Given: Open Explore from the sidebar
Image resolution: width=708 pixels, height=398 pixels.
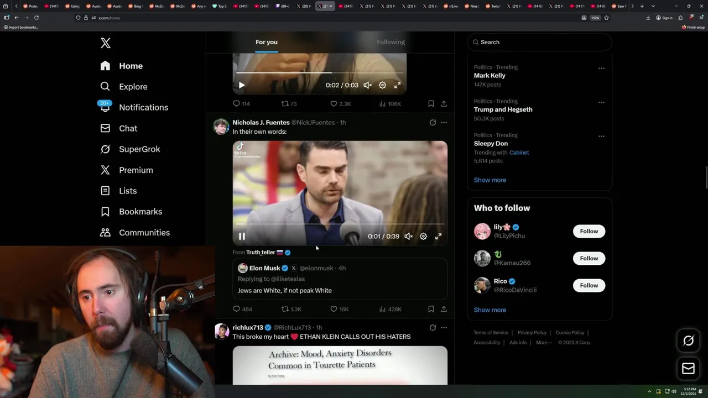Looking at the screenshot, I should pyautogui.click(x=124, y=87).
